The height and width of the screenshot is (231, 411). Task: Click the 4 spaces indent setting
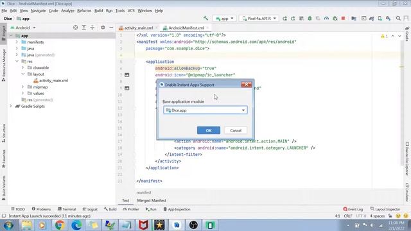[377, 216]
